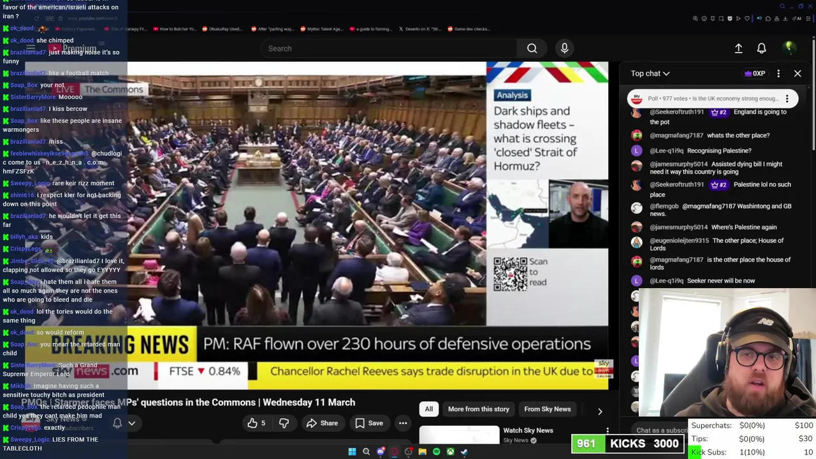Open the Watch Sky News video title
Image resolution: width=816 pixels, height=459 pixels.
(528, 431)
